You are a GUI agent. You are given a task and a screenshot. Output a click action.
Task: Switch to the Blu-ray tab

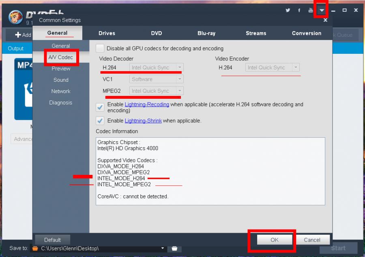point(206,33)
